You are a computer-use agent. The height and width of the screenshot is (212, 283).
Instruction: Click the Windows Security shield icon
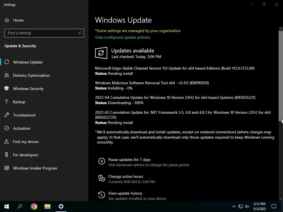point(7,89)
